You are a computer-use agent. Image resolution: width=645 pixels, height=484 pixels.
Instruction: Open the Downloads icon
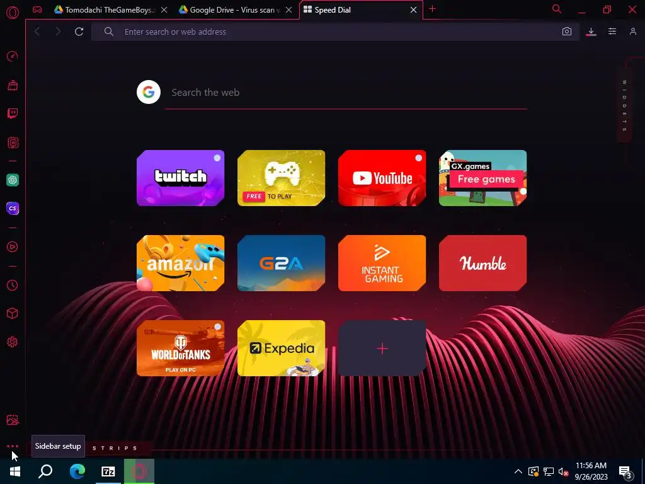pos(591,32)
